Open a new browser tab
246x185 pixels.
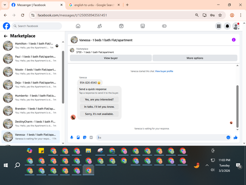tap(127, 5)
